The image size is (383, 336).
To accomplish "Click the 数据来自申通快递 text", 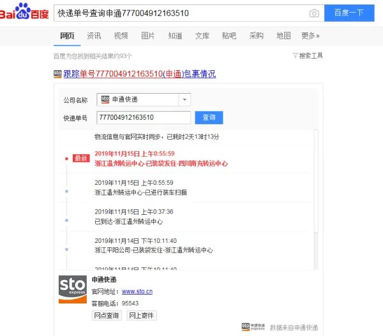I will click(294, 328).
